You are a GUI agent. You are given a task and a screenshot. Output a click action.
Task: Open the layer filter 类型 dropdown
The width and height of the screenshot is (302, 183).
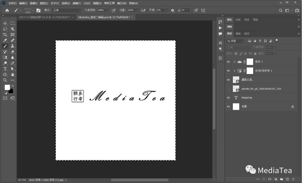click(235, 41)
